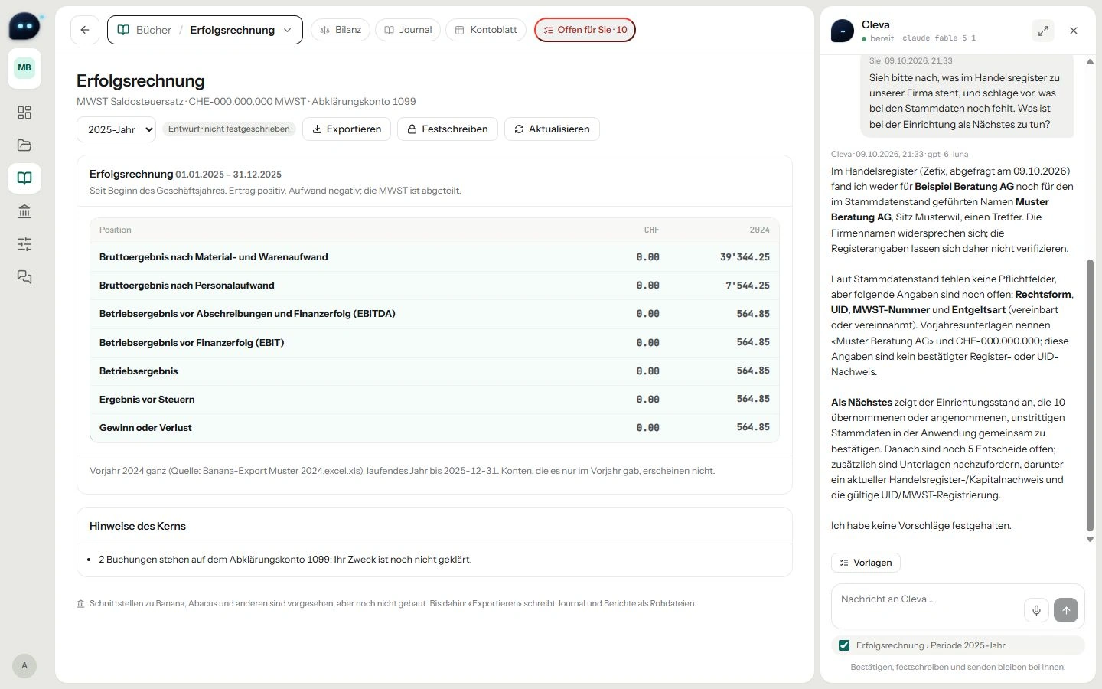Switch to the Bilanz tab
The image size is (1102, 689).
(x=341, y=30)
